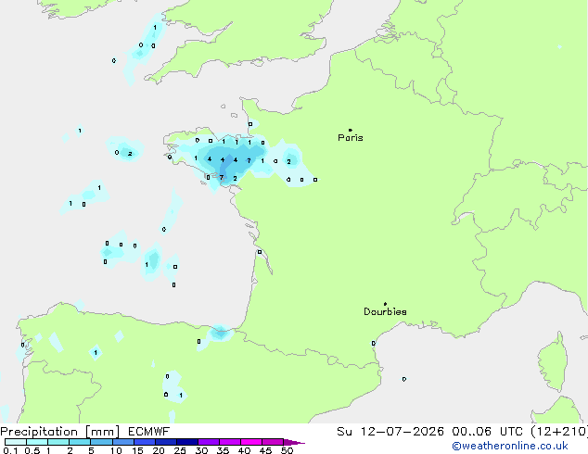Click the '0.5' legend scale label
This screenshot has height=454, width=588.
(x=32, y=450)
